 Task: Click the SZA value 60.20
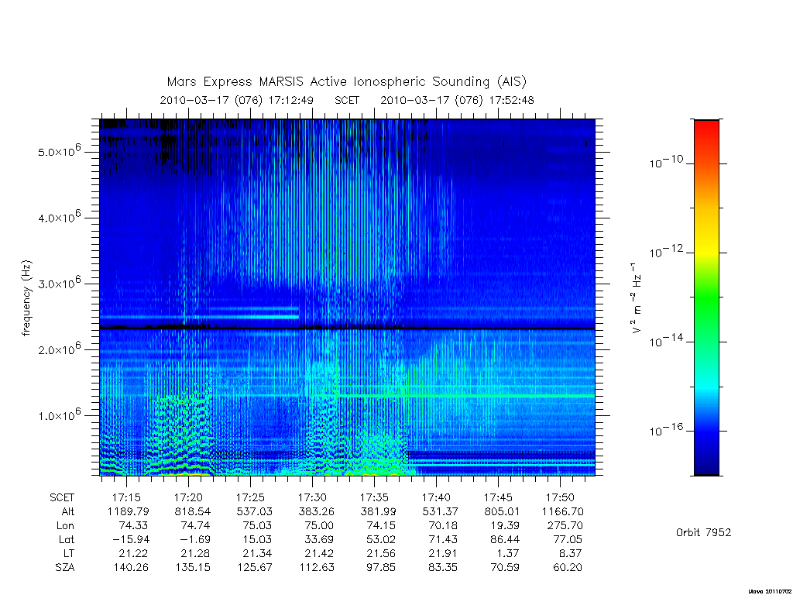point(568,568)
